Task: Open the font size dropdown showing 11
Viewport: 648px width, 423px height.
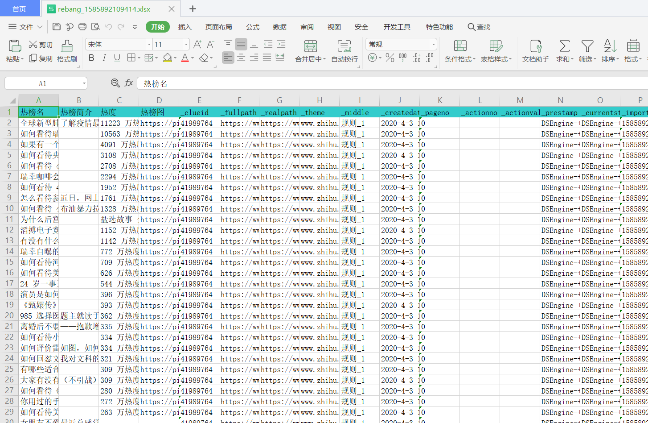Action: pos(186,44)
